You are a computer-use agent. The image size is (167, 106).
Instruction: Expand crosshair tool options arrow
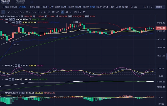click(x=6, y=12)
